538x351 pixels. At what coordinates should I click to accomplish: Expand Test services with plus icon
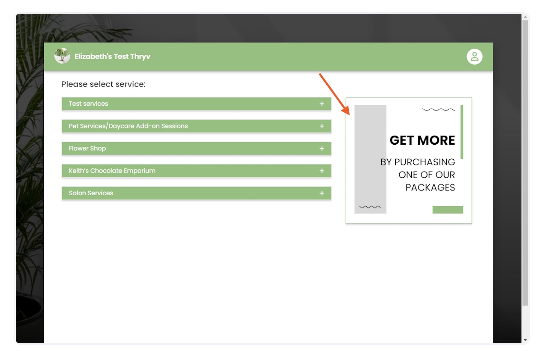click(x=322, y=104)
